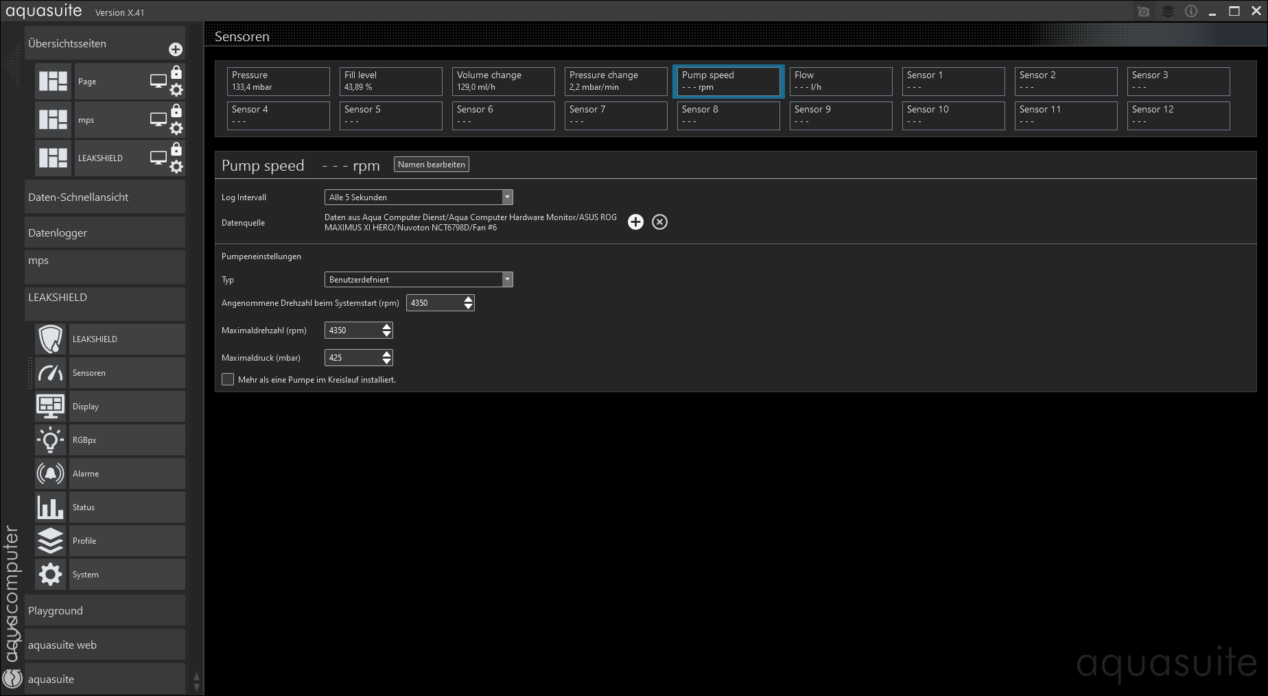Image resolution: width=1268 pixels, height=696 pixels.
Task: Open the aquasuite web section
Action: coord(104,645)
